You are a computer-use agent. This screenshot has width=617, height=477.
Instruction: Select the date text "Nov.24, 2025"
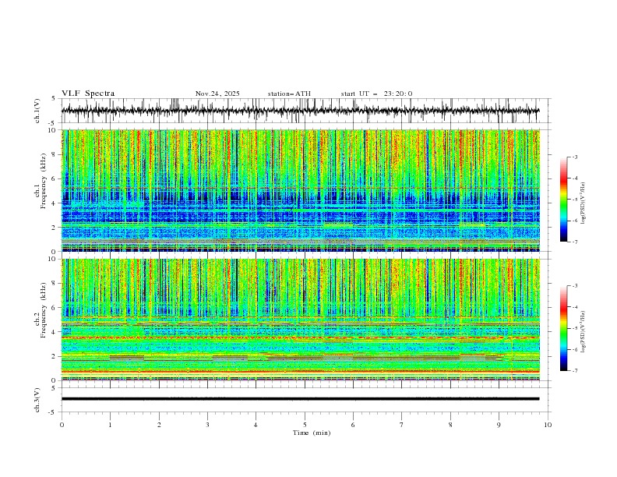point(217,94)
